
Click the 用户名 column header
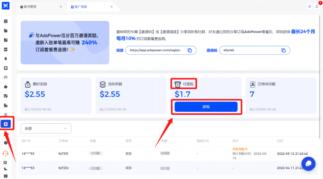point(26,141)
